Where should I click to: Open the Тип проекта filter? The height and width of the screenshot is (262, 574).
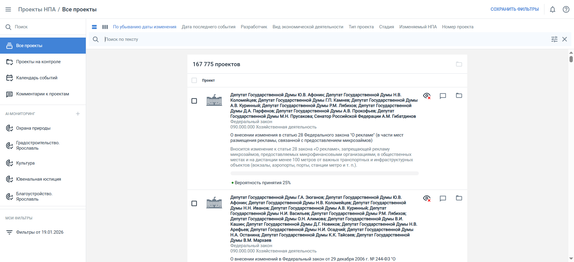click(361, 27)
